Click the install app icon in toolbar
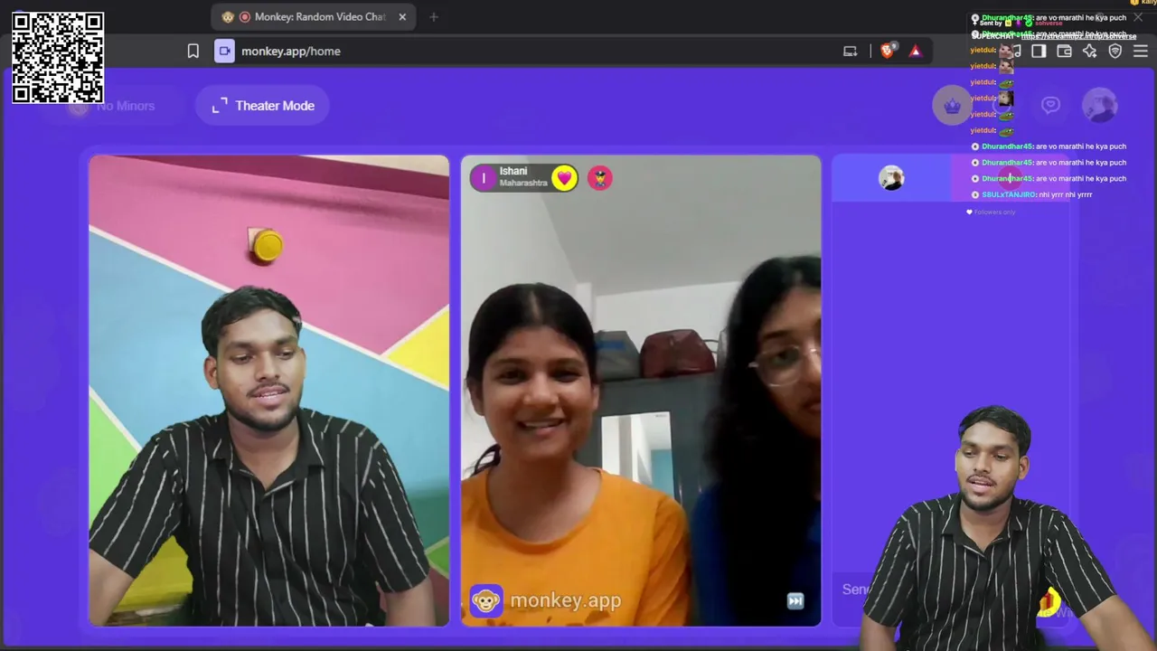Viewport: 1157px width, 651px height. [850, 52]
